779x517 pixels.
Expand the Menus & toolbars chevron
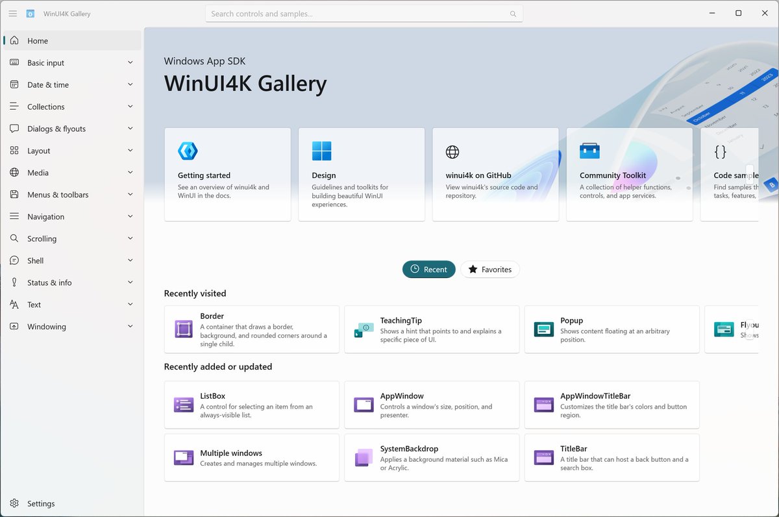coord(130,194)
